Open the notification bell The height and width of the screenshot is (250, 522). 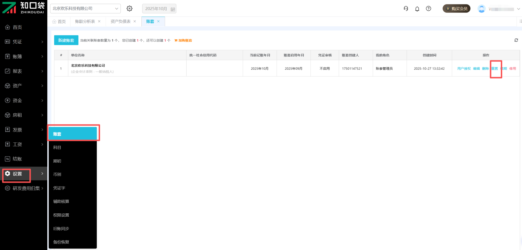[x=417, y=9]
